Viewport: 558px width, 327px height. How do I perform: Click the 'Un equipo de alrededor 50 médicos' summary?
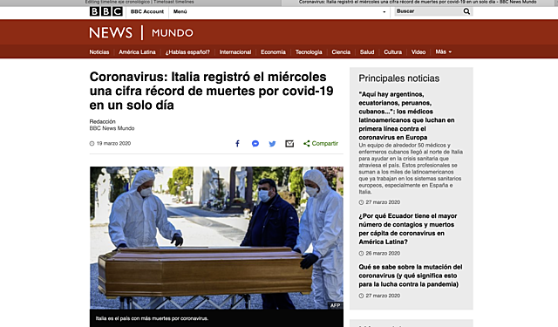click(411, 168)
